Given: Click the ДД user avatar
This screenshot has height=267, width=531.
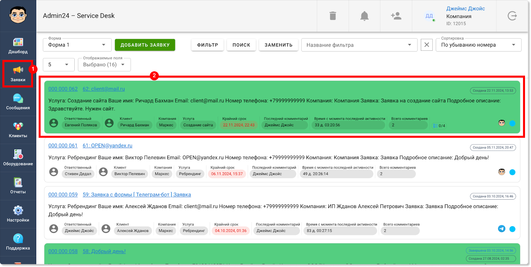Looking at the screenshot, I should tap(429, 16).
